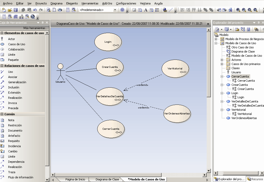Open the Caja de Herramientas panel dropdown arrow
This screenshot has height=182, width=264.
[x=38, y=23]
